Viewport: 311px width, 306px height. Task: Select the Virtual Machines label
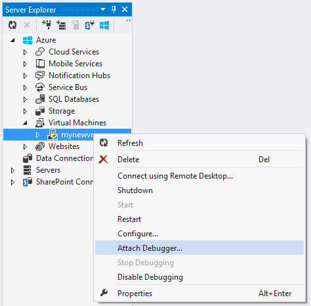click(x=77, y=123)
